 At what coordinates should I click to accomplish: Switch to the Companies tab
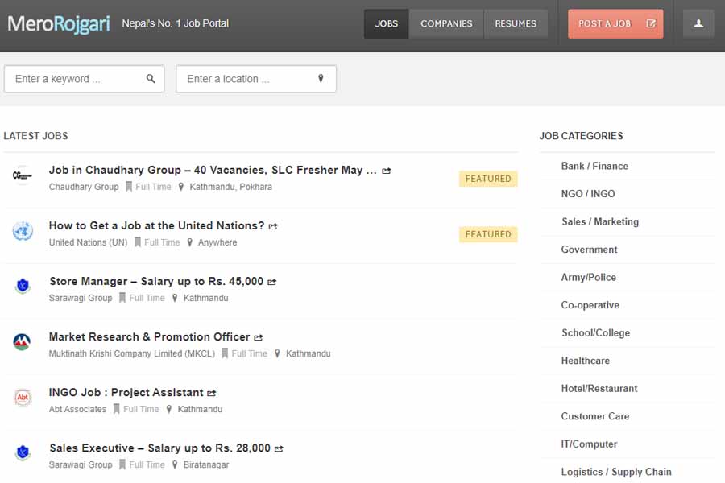tap(446, 24)
